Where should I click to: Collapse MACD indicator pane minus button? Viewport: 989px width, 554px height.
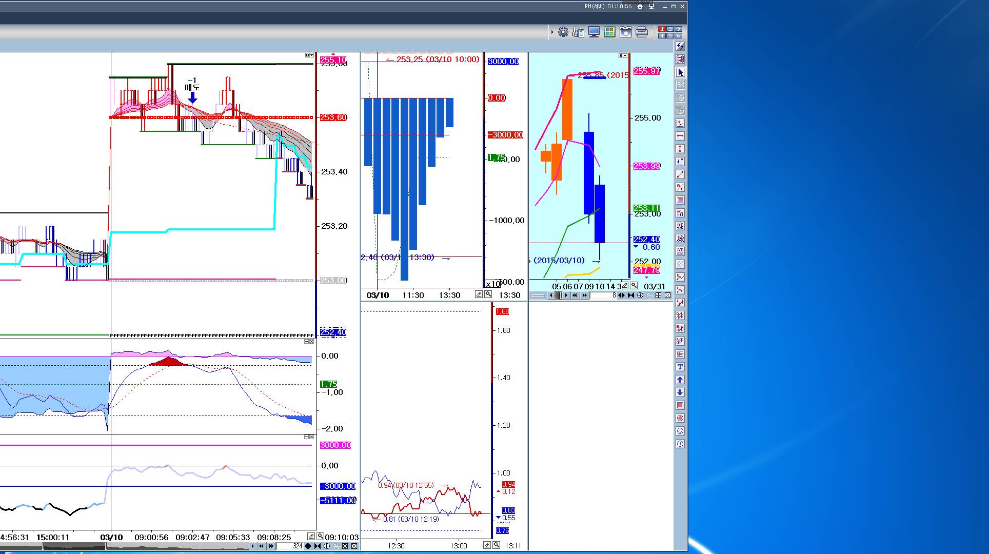[x=306, y=342]
